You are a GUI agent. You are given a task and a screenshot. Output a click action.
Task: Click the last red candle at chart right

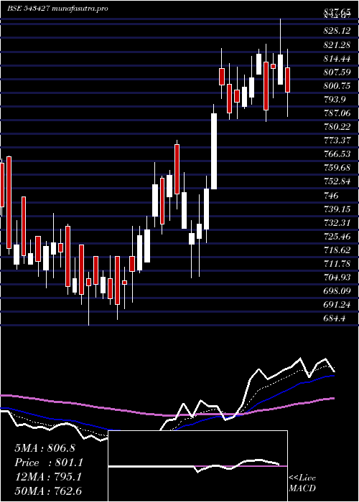[x=287, y=80]
